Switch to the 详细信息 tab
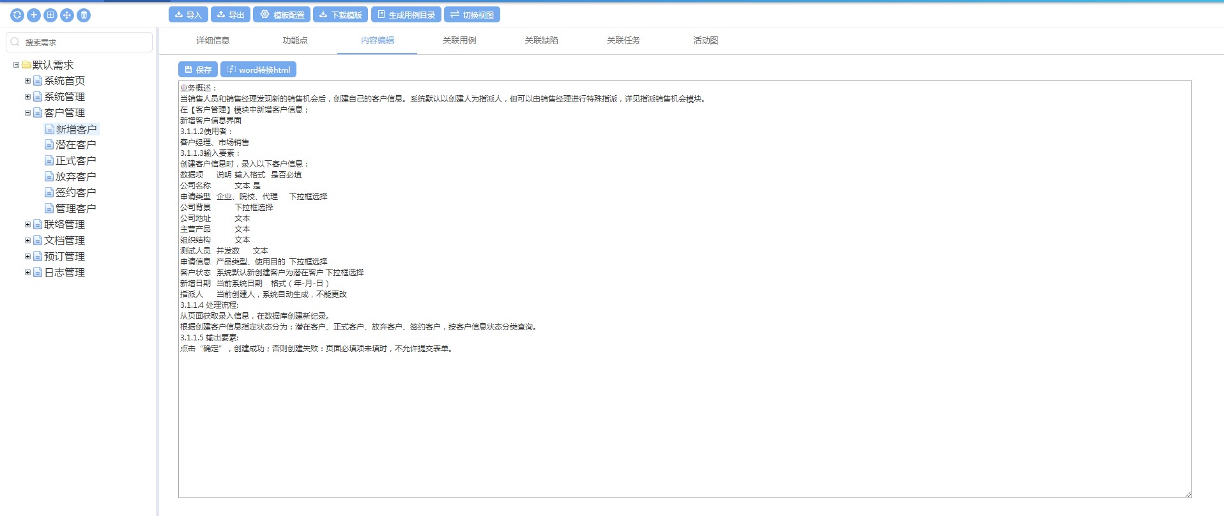1224x516 pixels. point(213,40)
